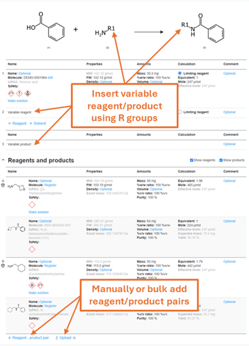Toggle Show products checkbox
This screenshot has width=249, height=346.
click(x=221, y=160)
